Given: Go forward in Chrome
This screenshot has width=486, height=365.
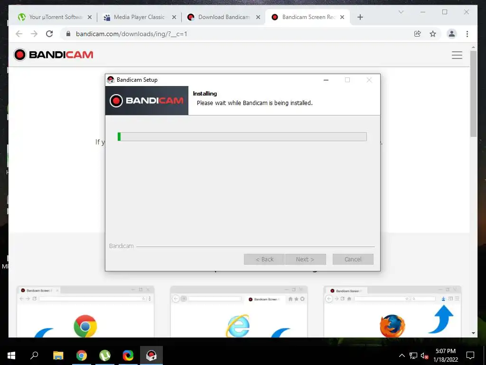Looking at the screenshot, I should pyautogui.click(x=34, y=34).
